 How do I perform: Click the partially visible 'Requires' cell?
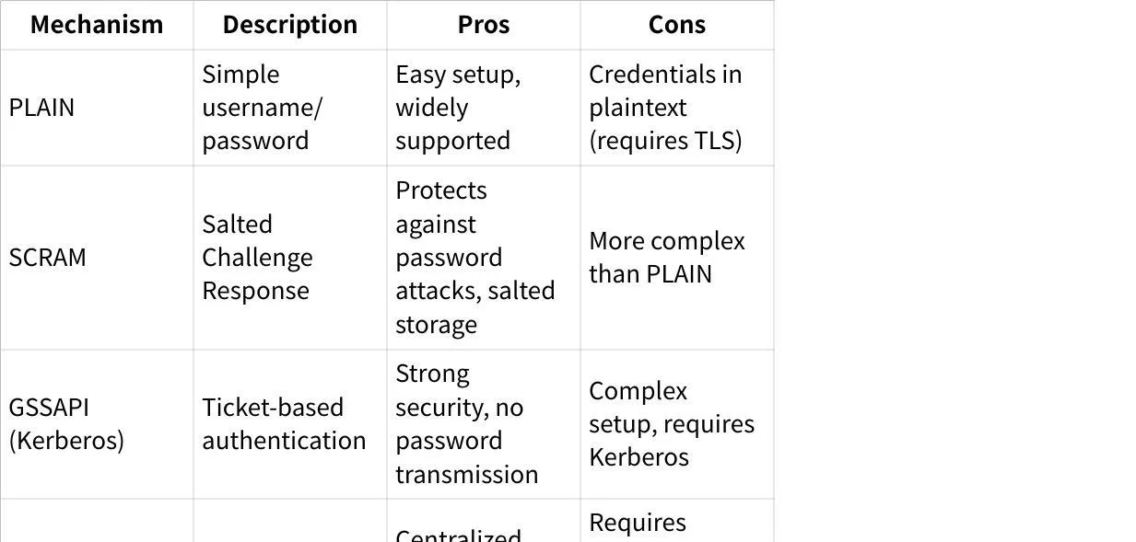[x=638, y=524]
